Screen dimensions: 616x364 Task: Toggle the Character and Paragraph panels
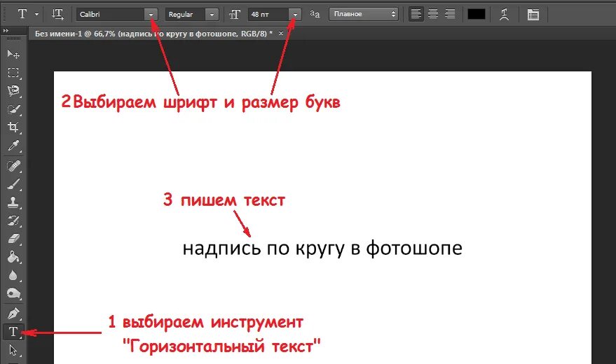(533, 15)
